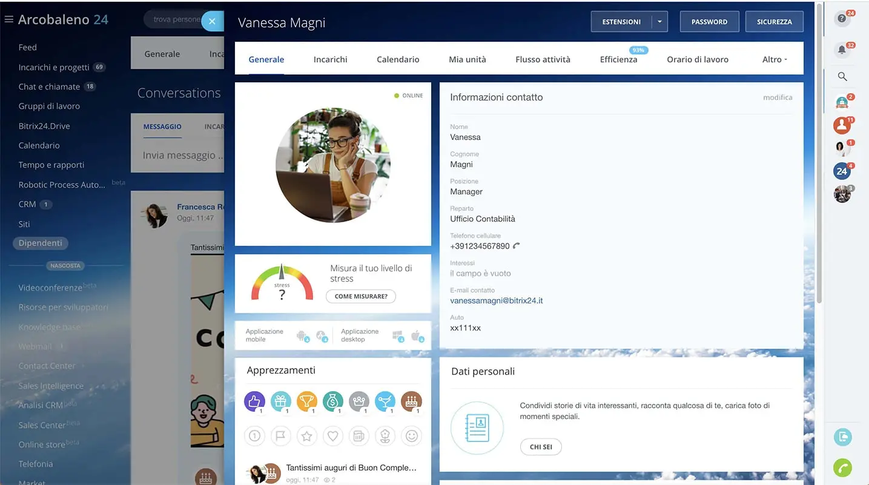The height and width of the screenshot is (485, 869).
Task: Download the Windows desktop application
Action: point(398,335)
